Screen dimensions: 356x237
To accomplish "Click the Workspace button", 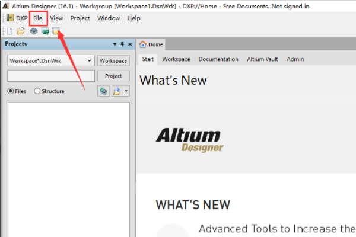I will click(113, 60).
